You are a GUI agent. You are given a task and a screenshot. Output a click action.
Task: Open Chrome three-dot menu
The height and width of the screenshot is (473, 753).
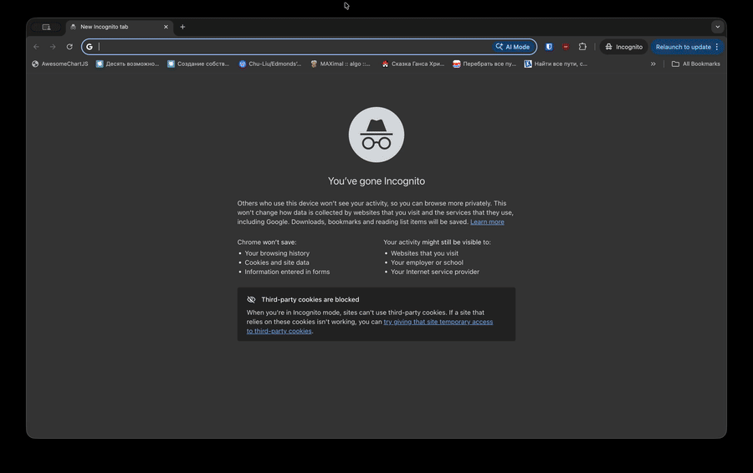(x=717, y=47)
